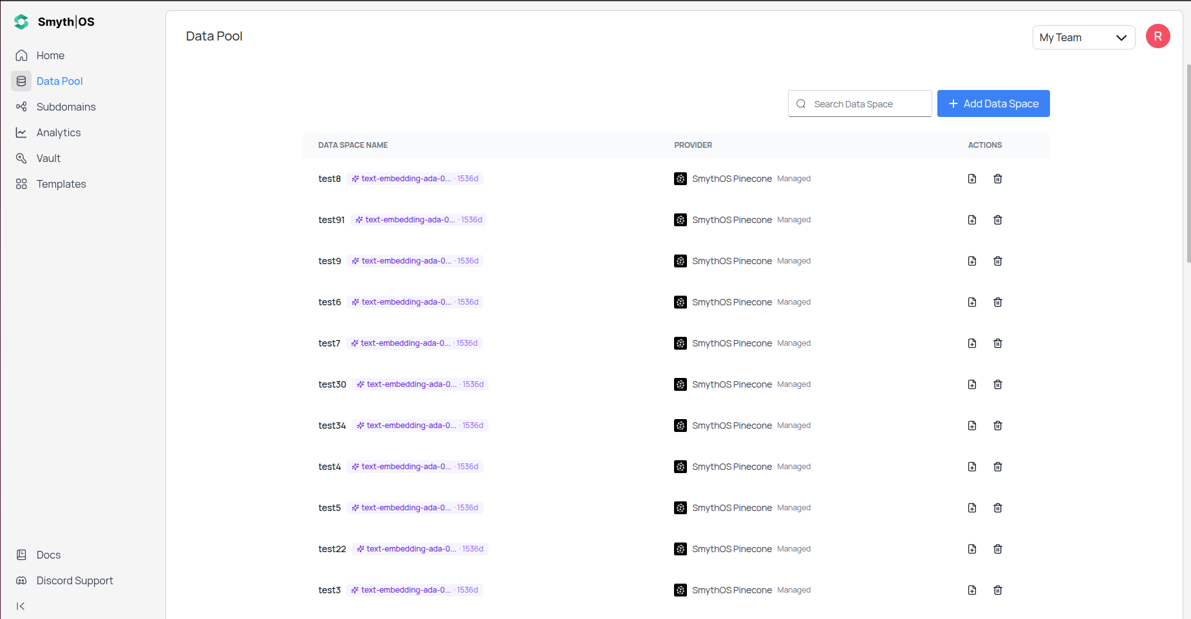Viewport: 1191px width, 619px height.
Task: Open the Docs link
Action: coord(48,555)
